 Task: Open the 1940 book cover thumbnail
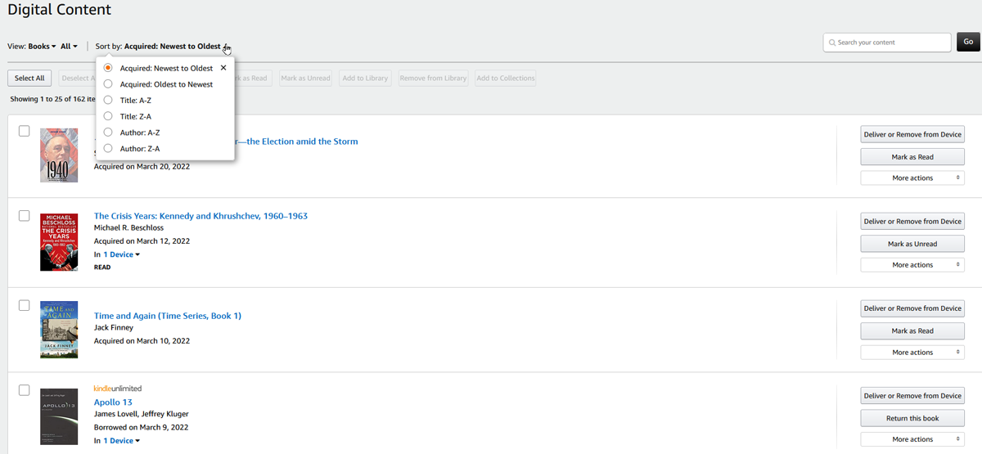(x=59, y=155)
